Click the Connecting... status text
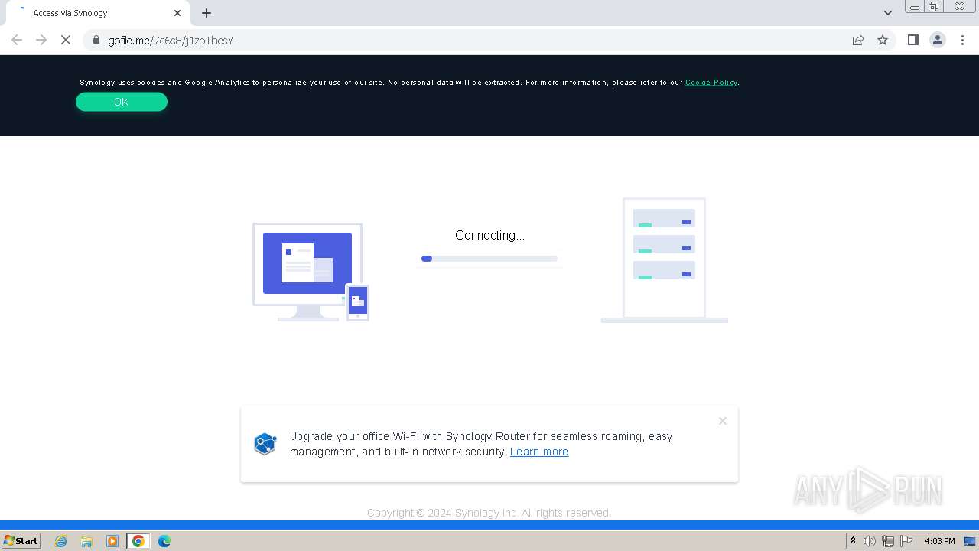The height and width of the screenshot is (551, 979). (x=490, y=235)
